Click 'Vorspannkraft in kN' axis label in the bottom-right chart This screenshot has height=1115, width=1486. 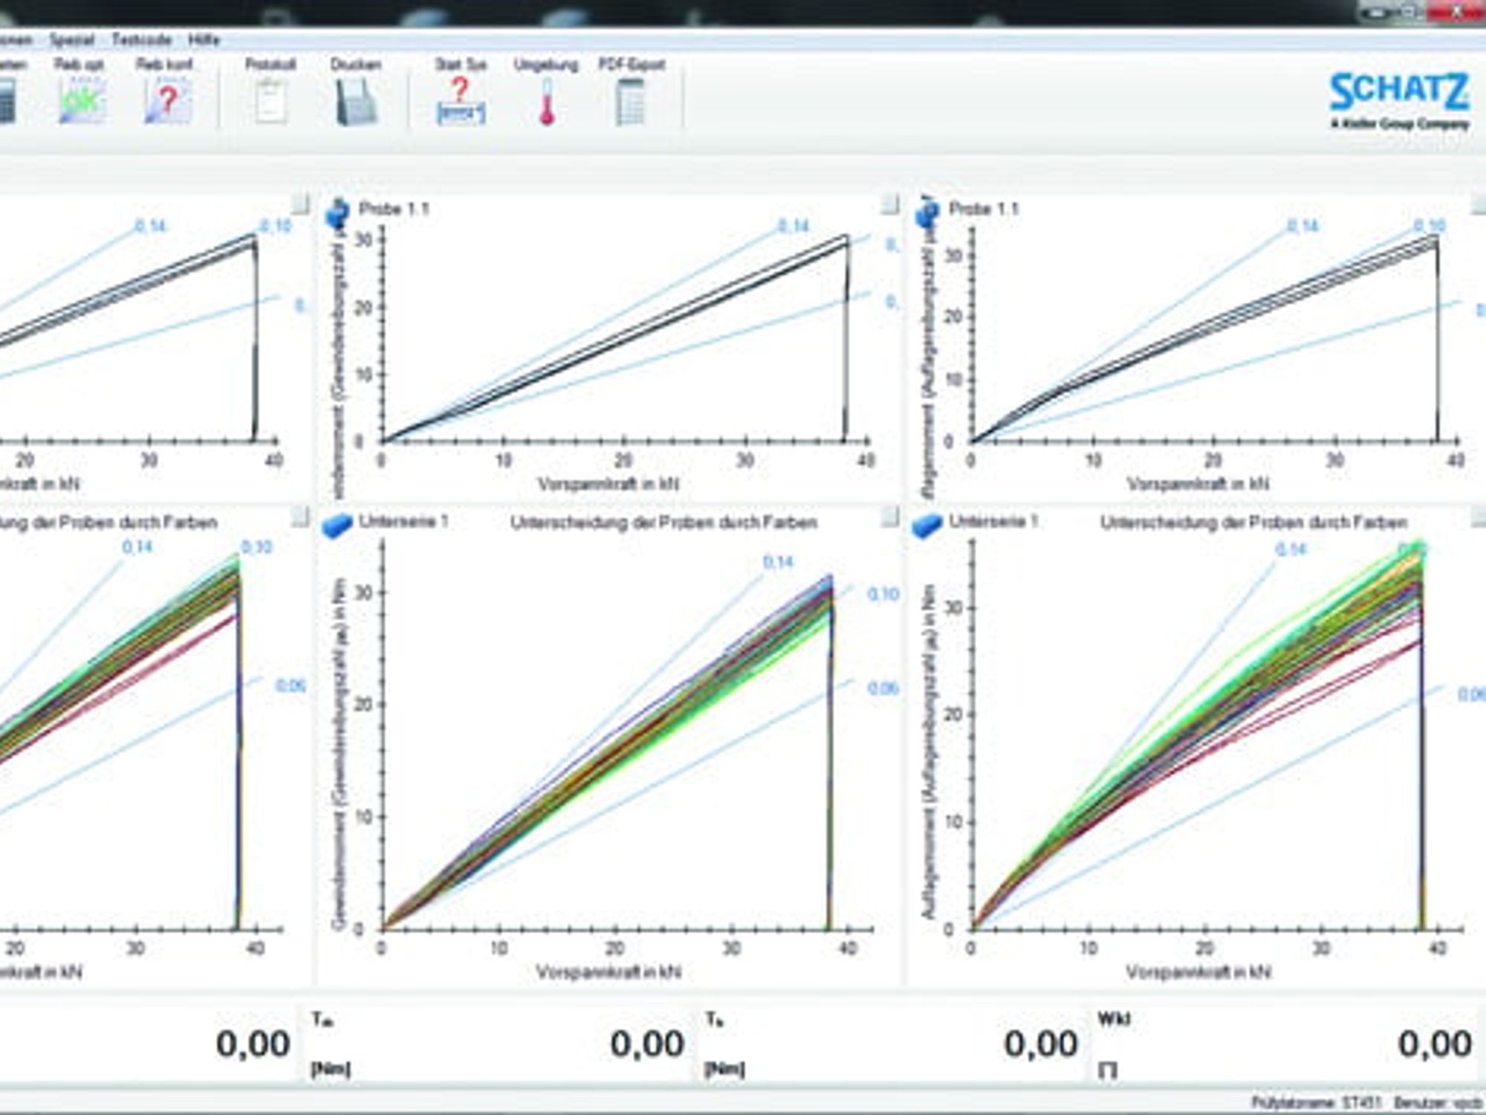1198,972
